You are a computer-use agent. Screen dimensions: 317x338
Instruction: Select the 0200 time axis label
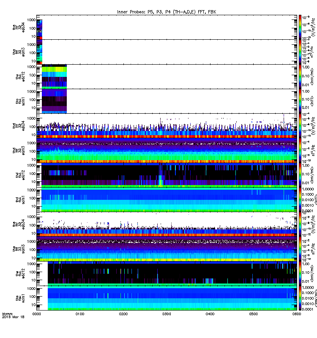point(123,314)
